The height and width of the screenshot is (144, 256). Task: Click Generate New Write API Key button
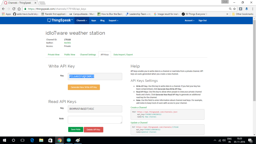click(84, 87)
